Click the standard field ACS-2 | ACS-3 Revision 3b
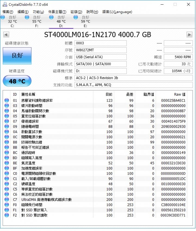Viewport: 196px width, 231px height. [x=133, y=78]
